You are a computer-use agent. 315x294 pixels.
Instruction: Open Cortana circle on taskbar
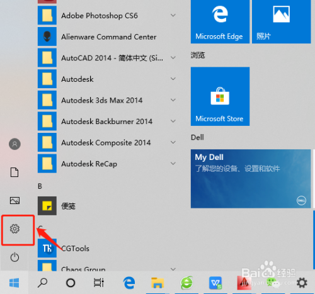71,283
